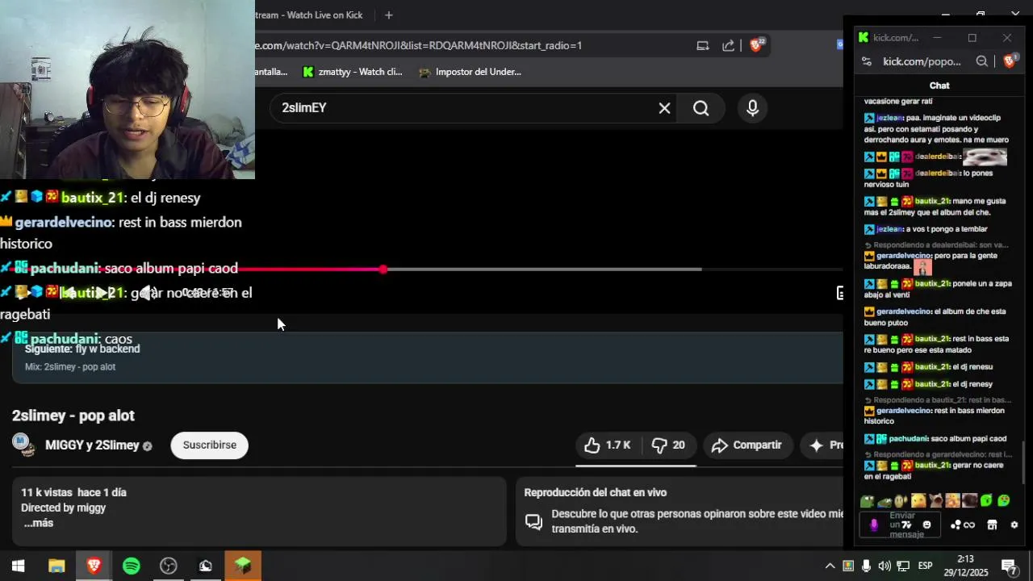Open Impostor del Under... bookmark
This screenshot has width=1033, height=581.
click(470, 72)
